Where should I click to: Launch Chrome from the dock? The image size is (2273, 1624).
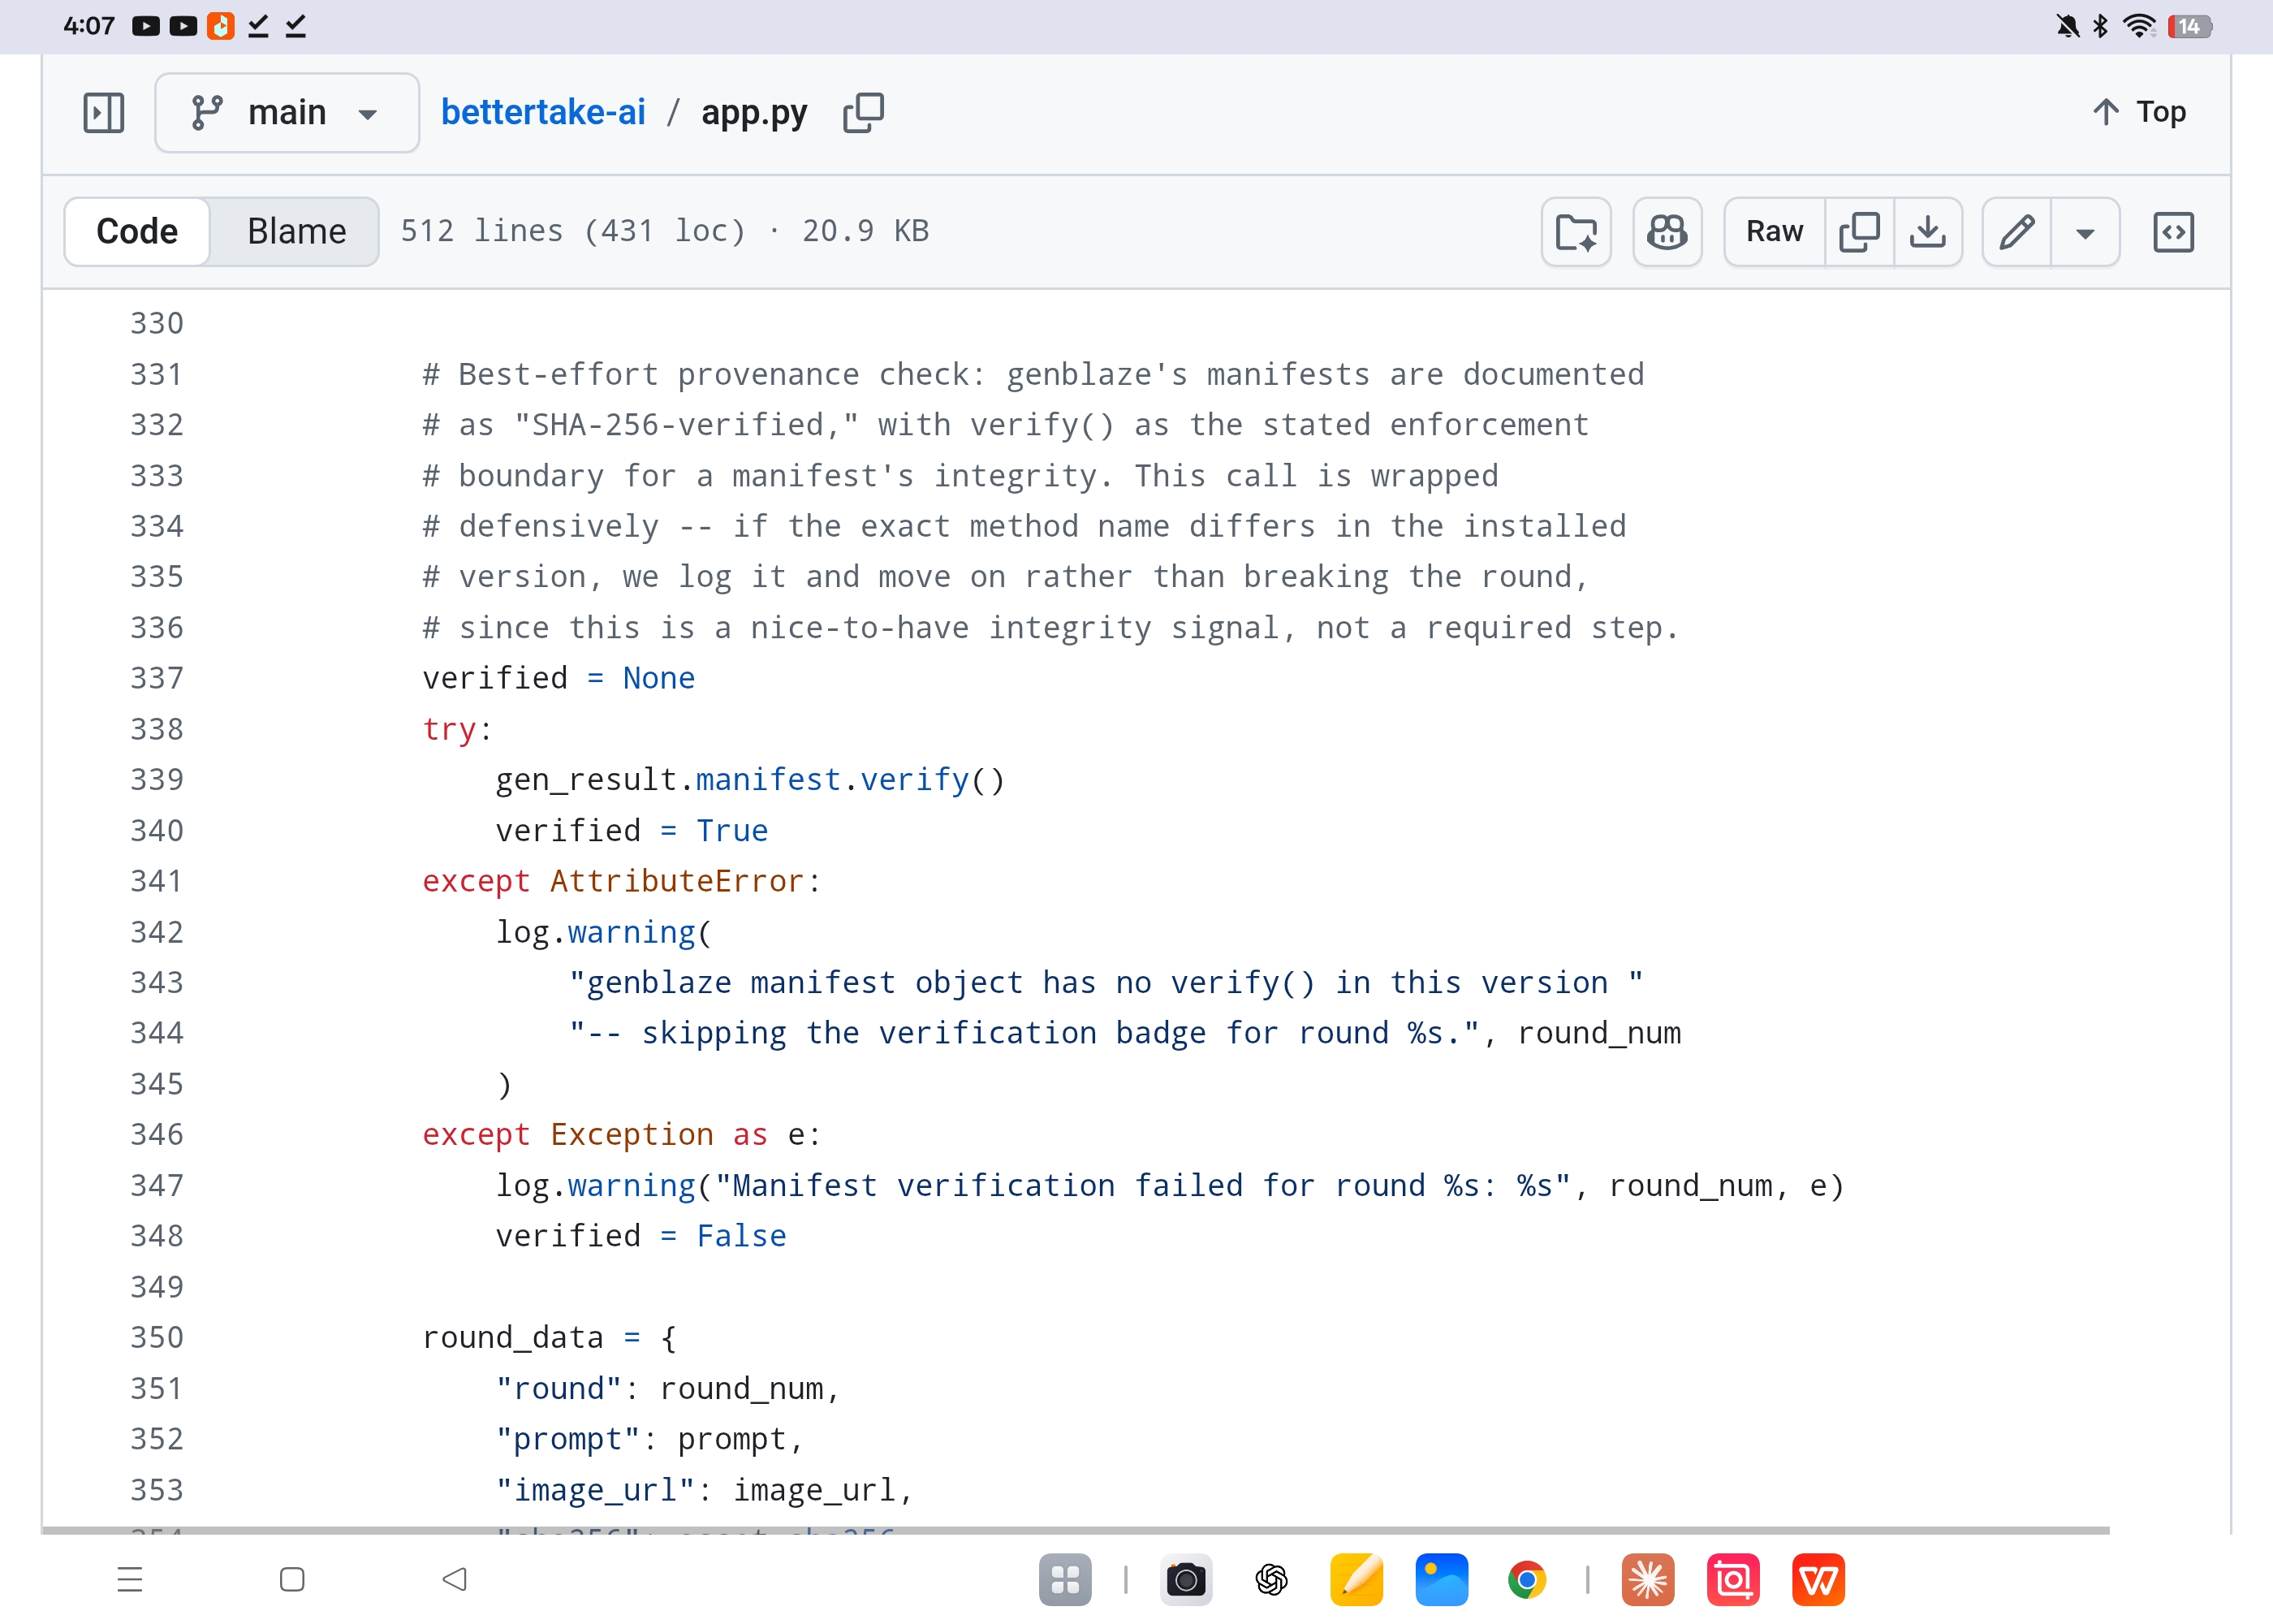coord(1526,1580)
